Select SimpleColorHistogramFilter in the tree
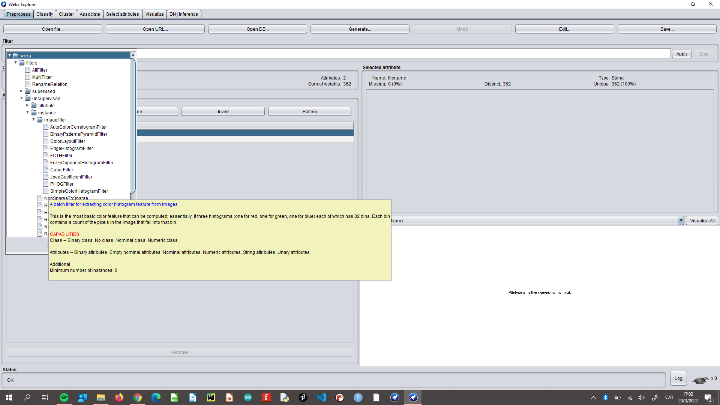Screen dimensions: 720x405 (x=79, y=191)
